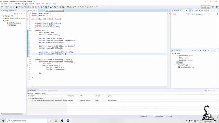The image size is (219, 123).
Task: Collapse the default package node
Action: tap(5, 23)
